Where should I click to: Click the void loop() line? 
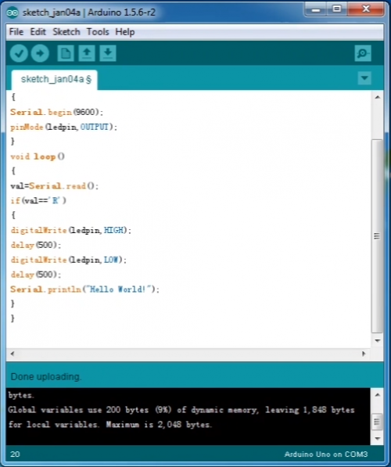coord(38,156)
